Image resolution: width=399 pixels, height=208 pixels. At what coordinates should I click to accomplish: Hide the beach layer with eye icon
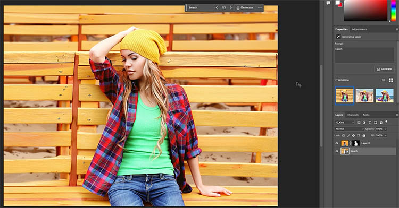pos(337,151)
